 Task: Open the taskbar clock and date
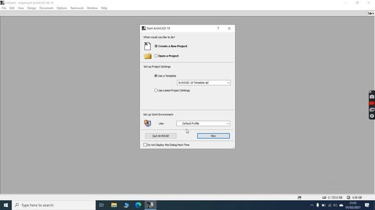353,205
